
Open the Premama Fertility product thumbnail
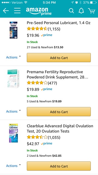tap(13, 78)
